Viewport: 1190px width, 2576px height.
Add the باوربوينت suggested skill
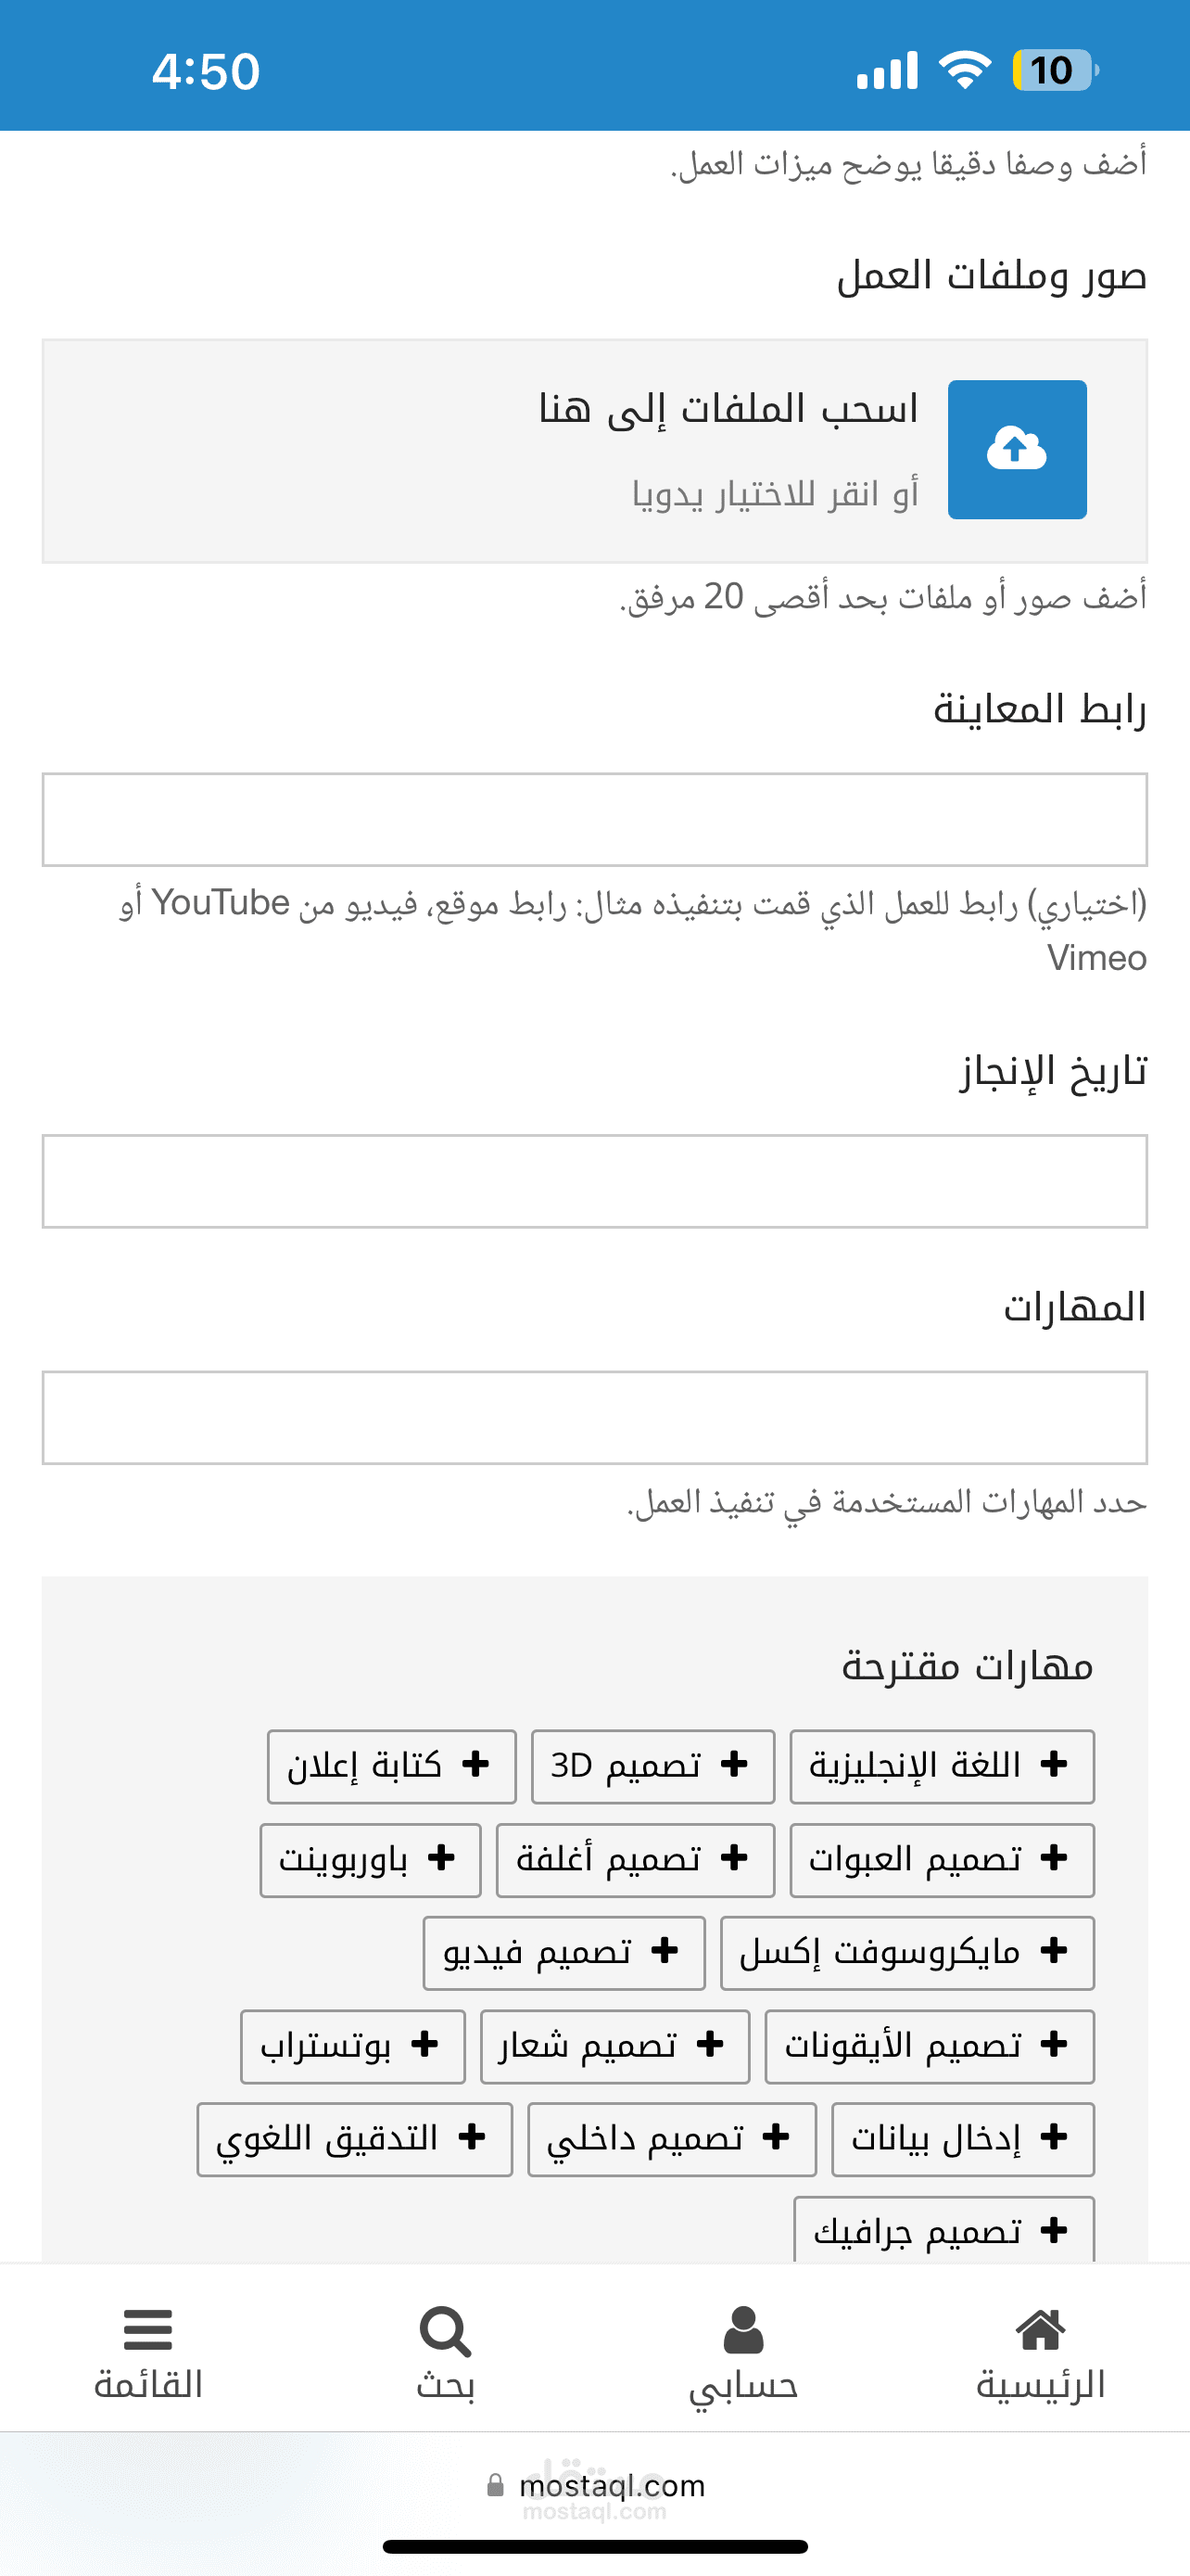coord(370,1859)
